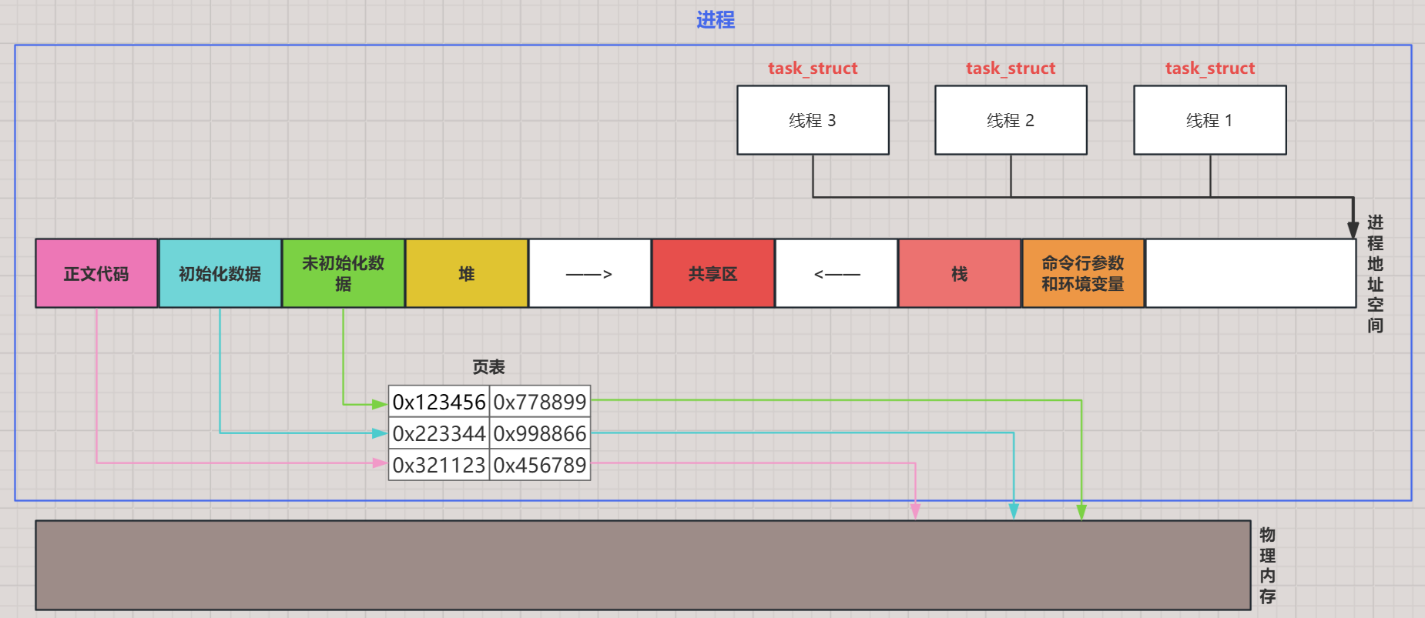The image size is (1425, 618).
Task: Select the yellow 堆 block
Action: click(x=466, y=273)
